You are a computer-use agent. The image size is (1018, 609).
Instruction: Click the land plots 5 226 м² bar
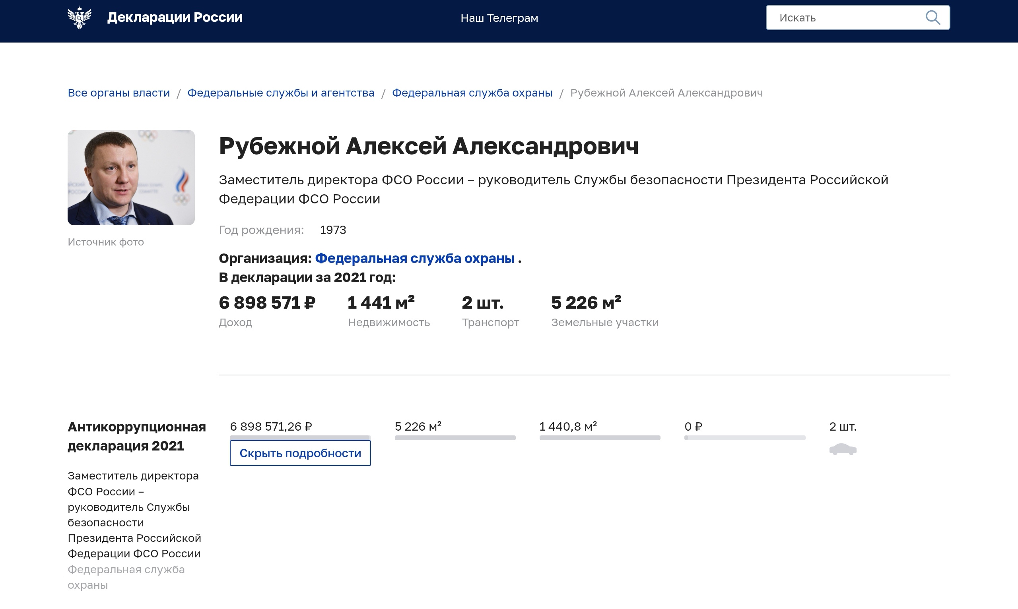tap(455, 438)
